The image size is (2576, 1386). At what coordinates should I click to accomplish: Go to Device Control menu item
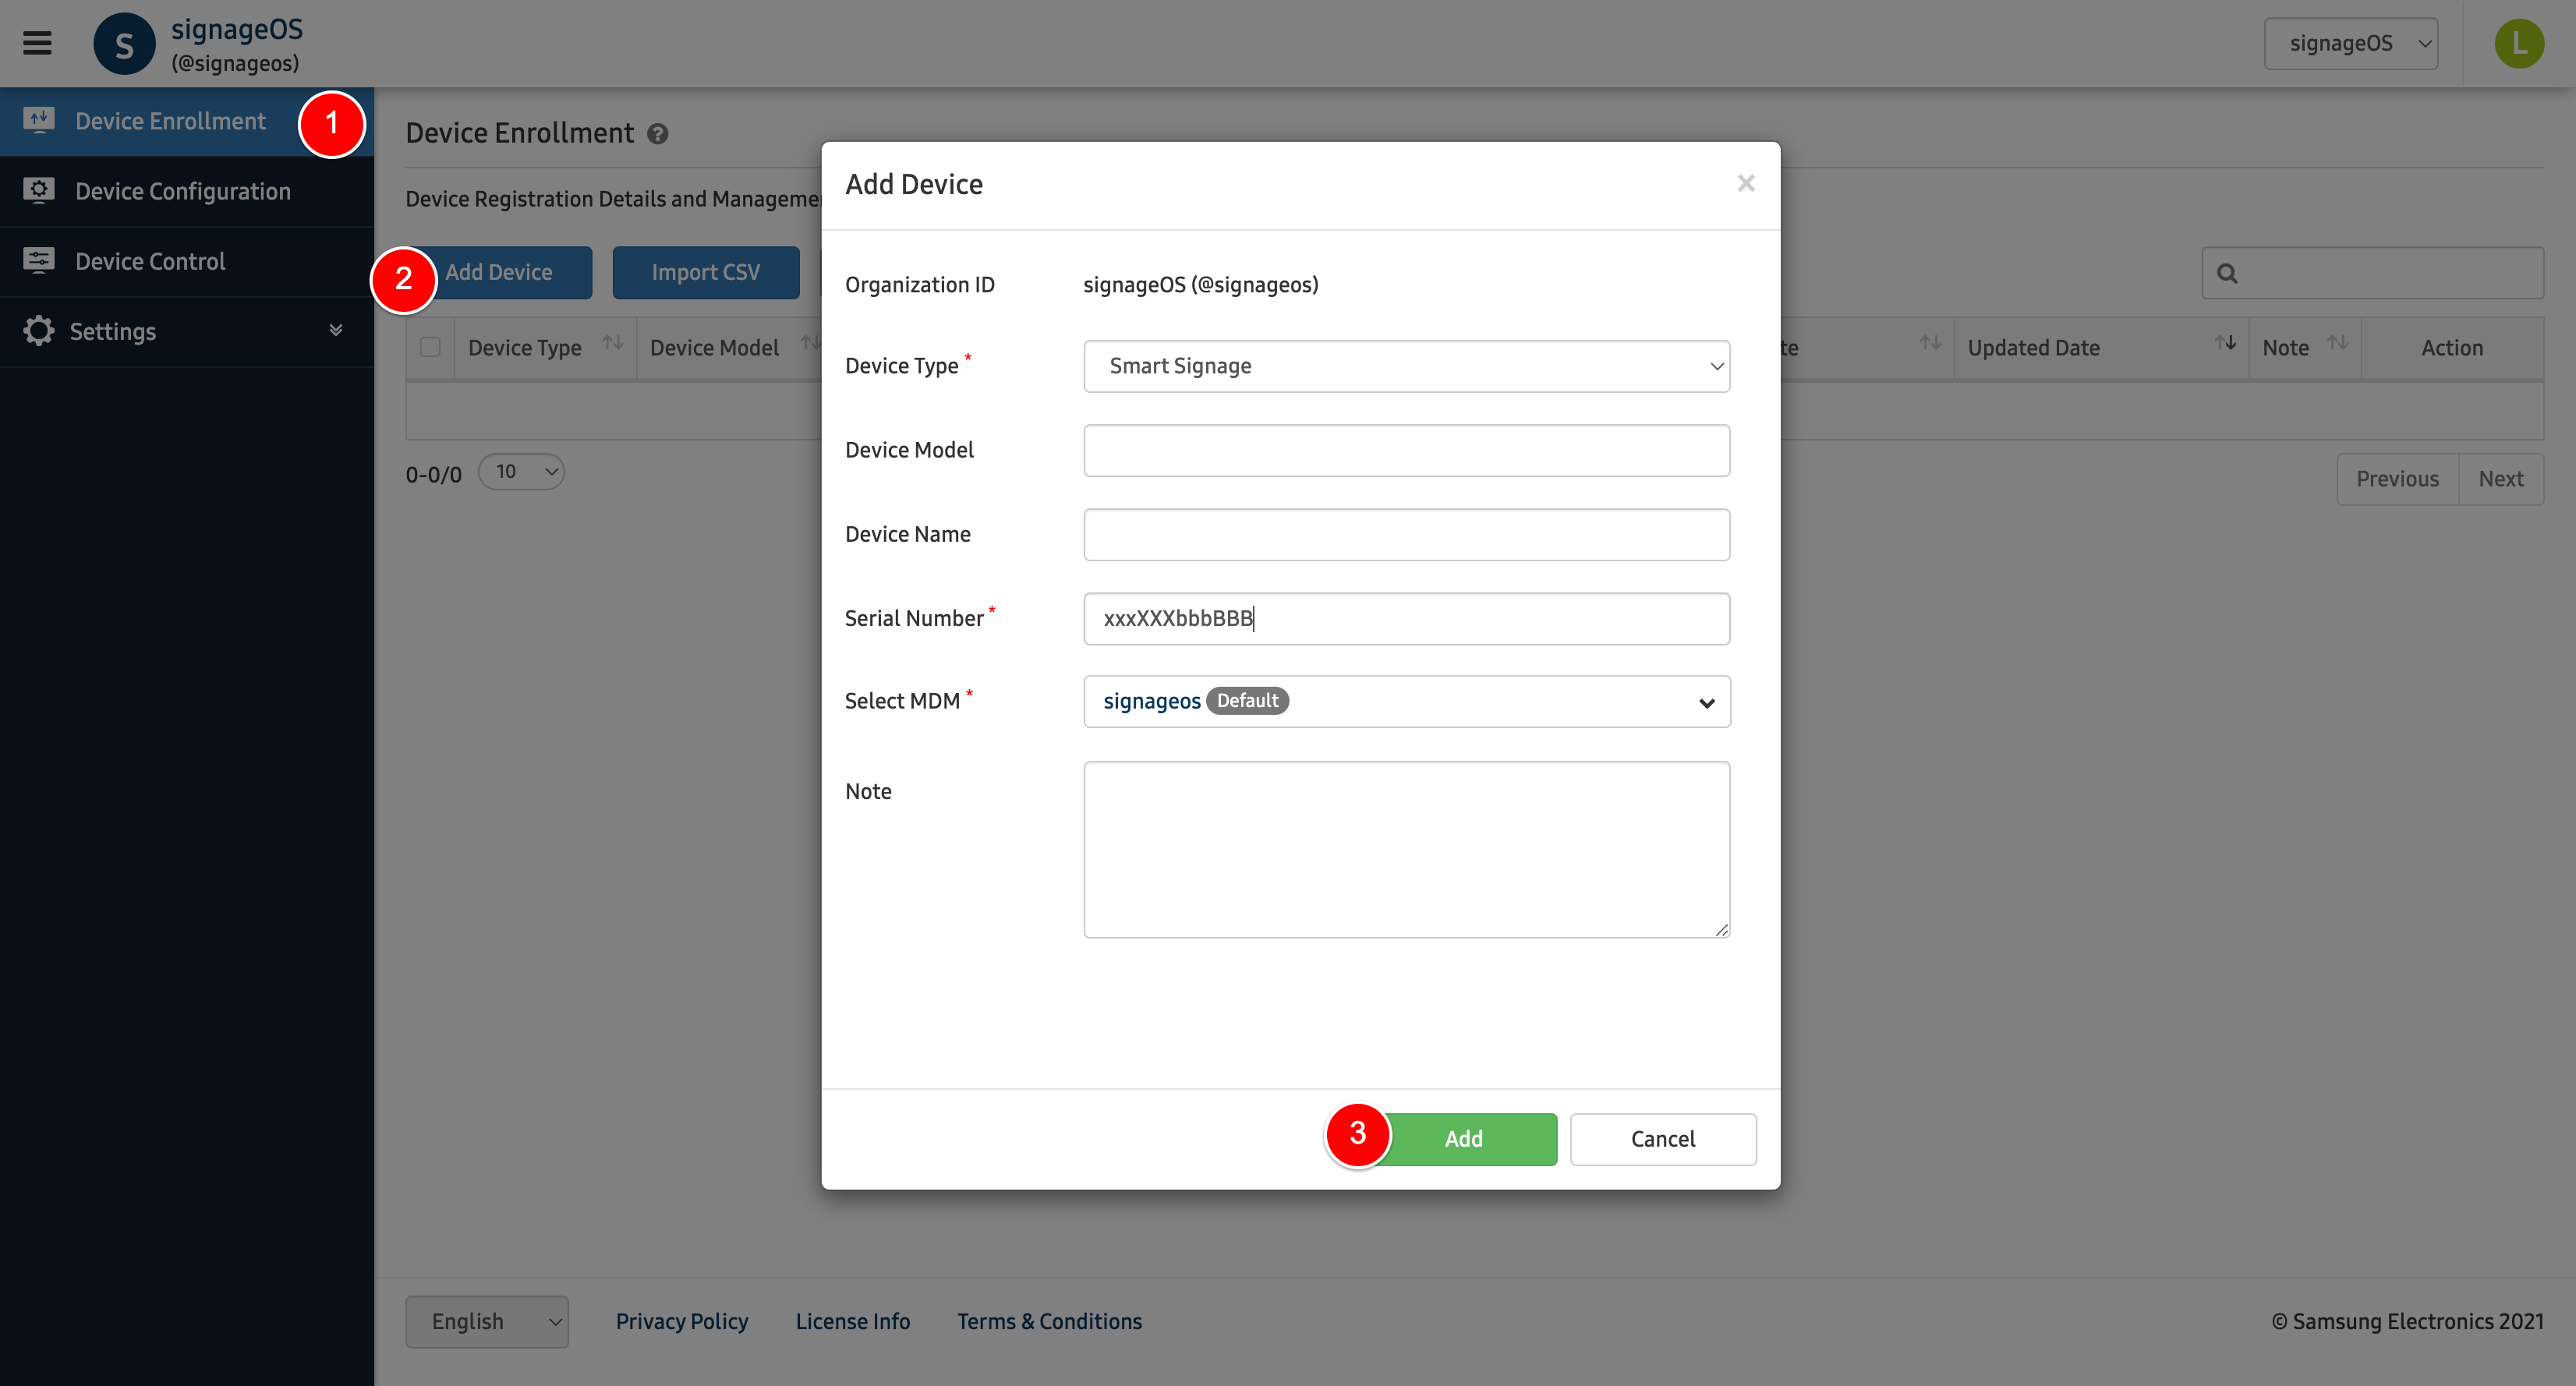[150, 261]
